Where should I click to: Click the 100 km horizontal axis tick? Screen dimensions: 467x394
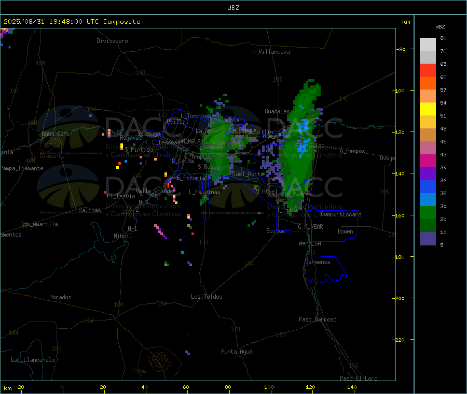tap(269, 387)
